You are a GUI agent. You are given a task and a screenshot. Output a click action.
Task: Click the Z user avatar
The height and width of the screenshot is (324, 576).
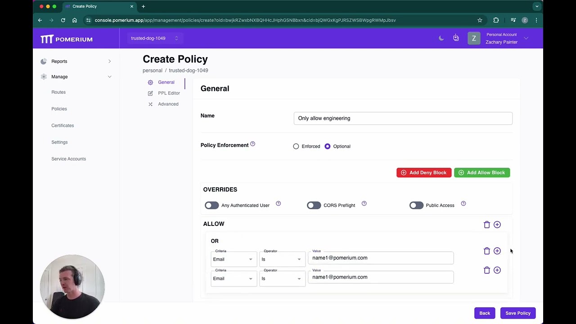pyautogui.click(x=474, y=38)
